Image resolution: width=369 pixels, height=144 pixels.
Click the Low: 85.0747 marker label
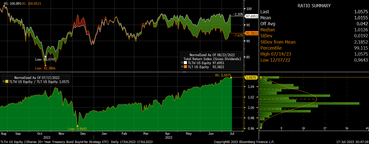click(45, 60)
